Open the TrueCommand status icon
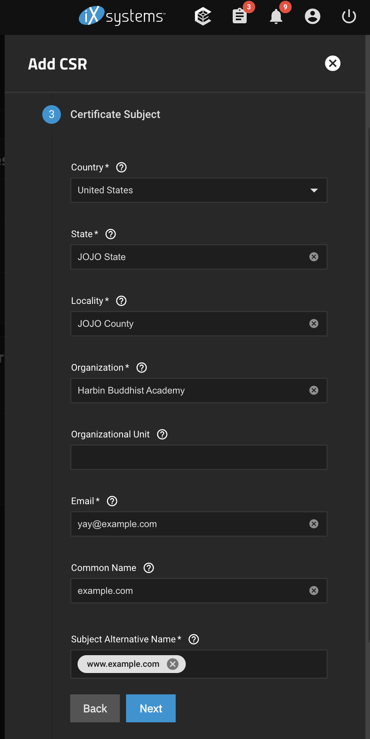The width and height of the screenshot is (370, 739). [x=203, y=17]
